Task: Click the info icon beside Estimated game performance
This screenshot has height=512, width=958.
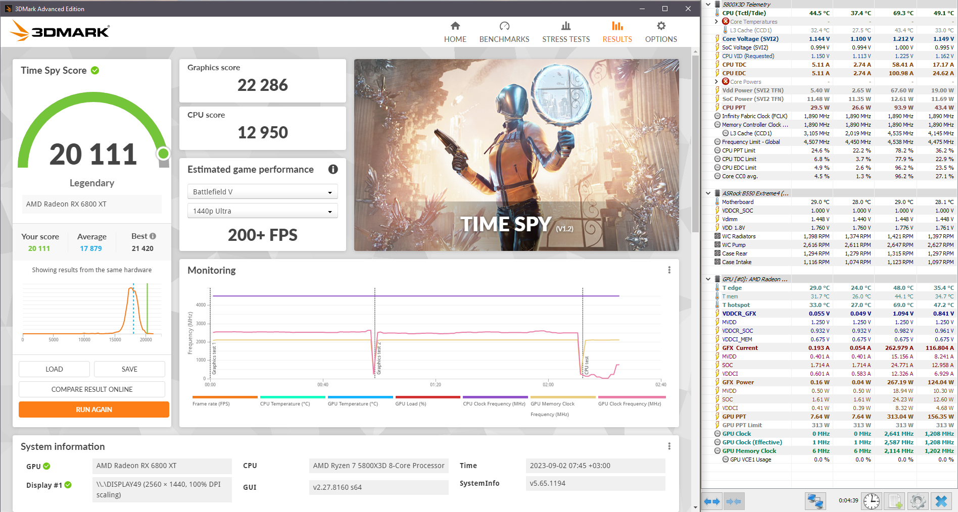Action: tap(333, 169)
